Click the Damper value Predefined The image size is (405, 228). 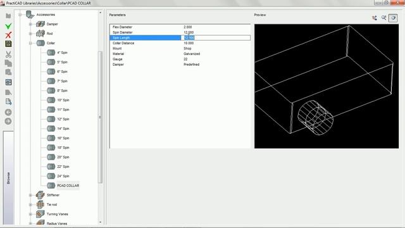[x=191, y=65]
